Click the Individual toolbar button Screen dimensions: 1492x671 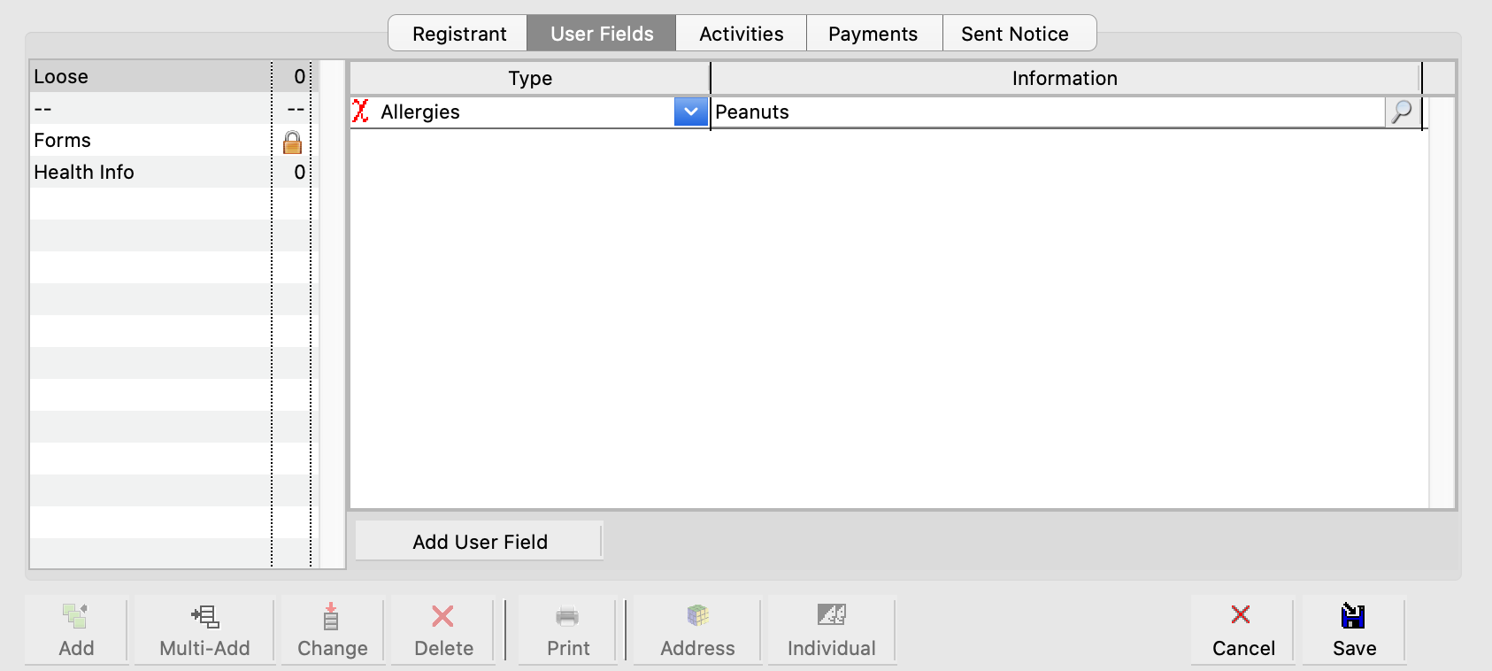831,630
